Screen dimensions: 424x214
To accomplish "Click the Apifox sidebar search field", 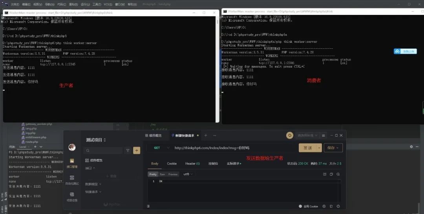I will coord(103,150).
